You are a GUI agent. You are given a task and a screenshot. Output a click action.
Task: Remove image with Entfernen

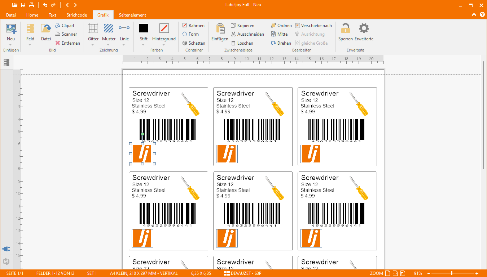tap(67, 43)
